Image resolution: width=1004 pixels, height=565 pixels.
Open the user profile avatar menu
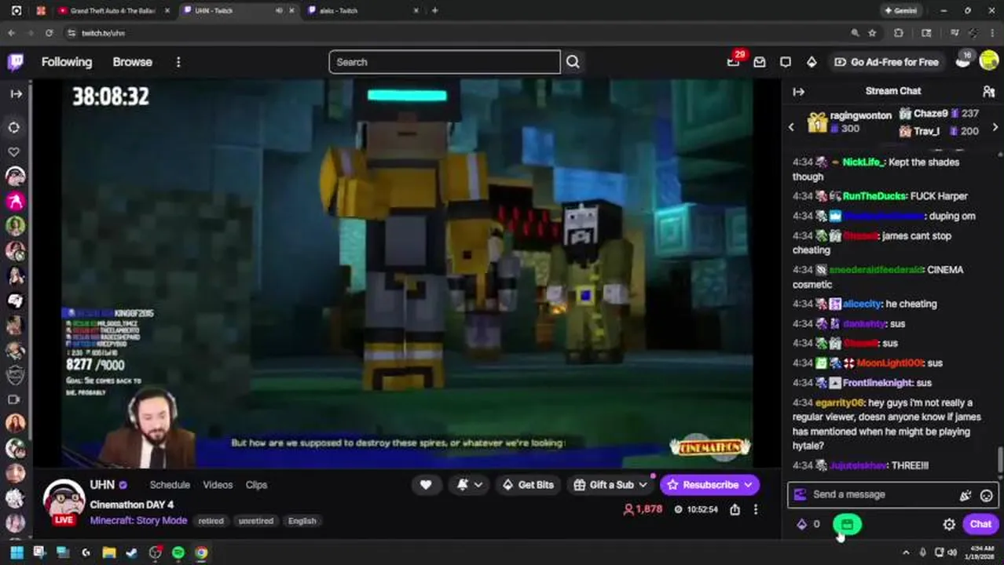click(x=989, y=62)
